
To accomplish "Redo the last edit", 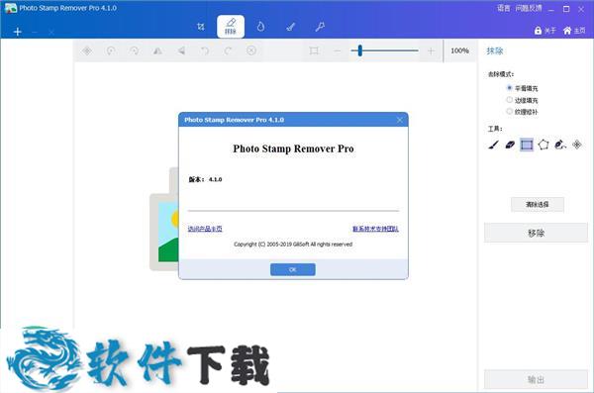I will pos(228,50).
